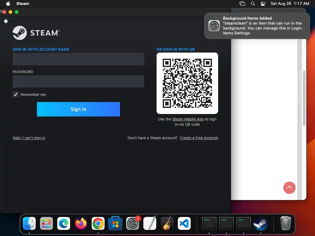Open TextEdit from the Dock
Viewport: 315px width, 236px height.
pyautogui.click(x=150, y=223)
